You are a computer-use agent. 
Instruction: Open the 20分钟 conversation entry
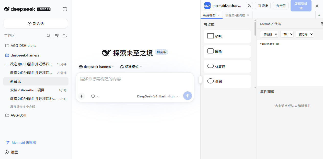(x=36, y=73)
